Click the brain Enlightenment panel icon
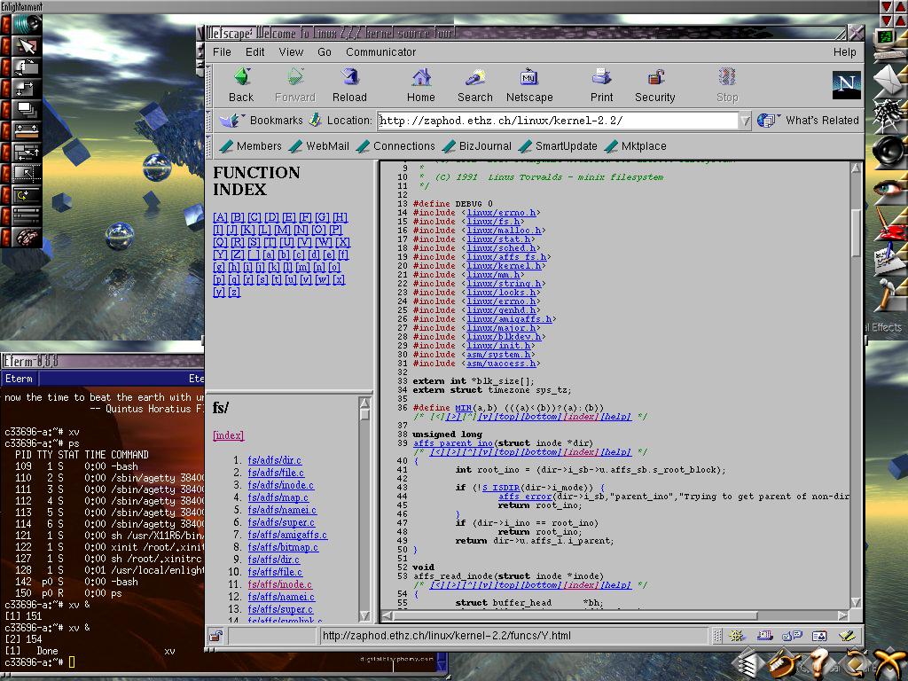Viewport: 908px width, 681px height. point(26,238)
